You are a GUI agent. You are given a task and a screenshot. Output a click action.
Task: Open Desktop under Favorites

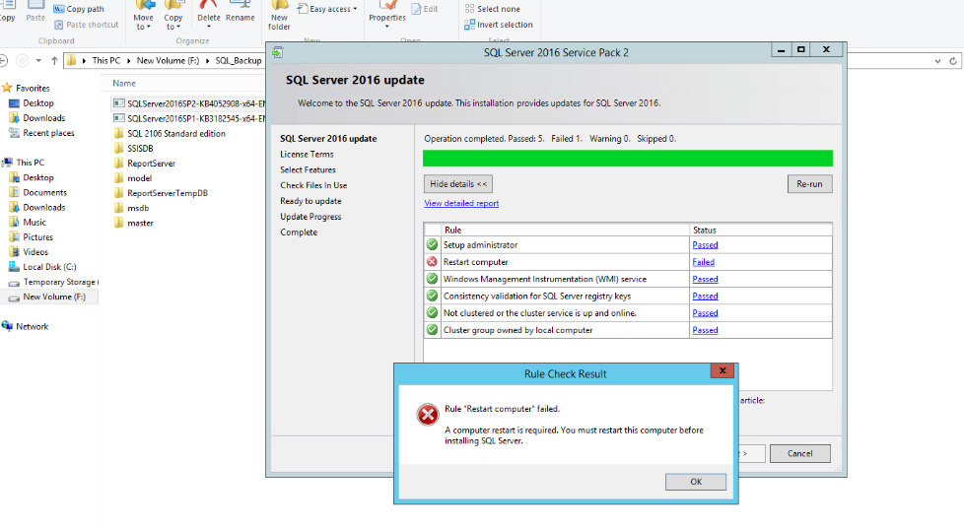(x=38, y=103)
